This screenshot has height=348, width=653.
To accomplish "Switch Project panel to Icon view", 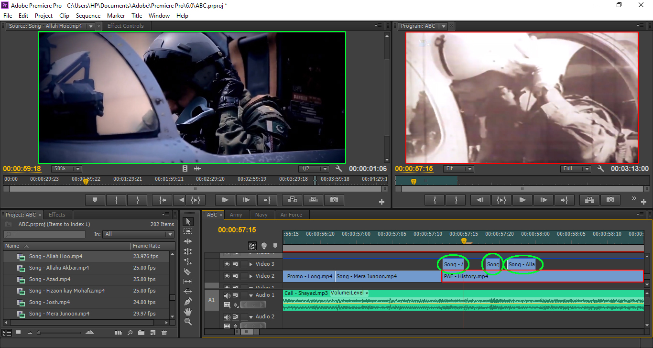I will point(18,333).
